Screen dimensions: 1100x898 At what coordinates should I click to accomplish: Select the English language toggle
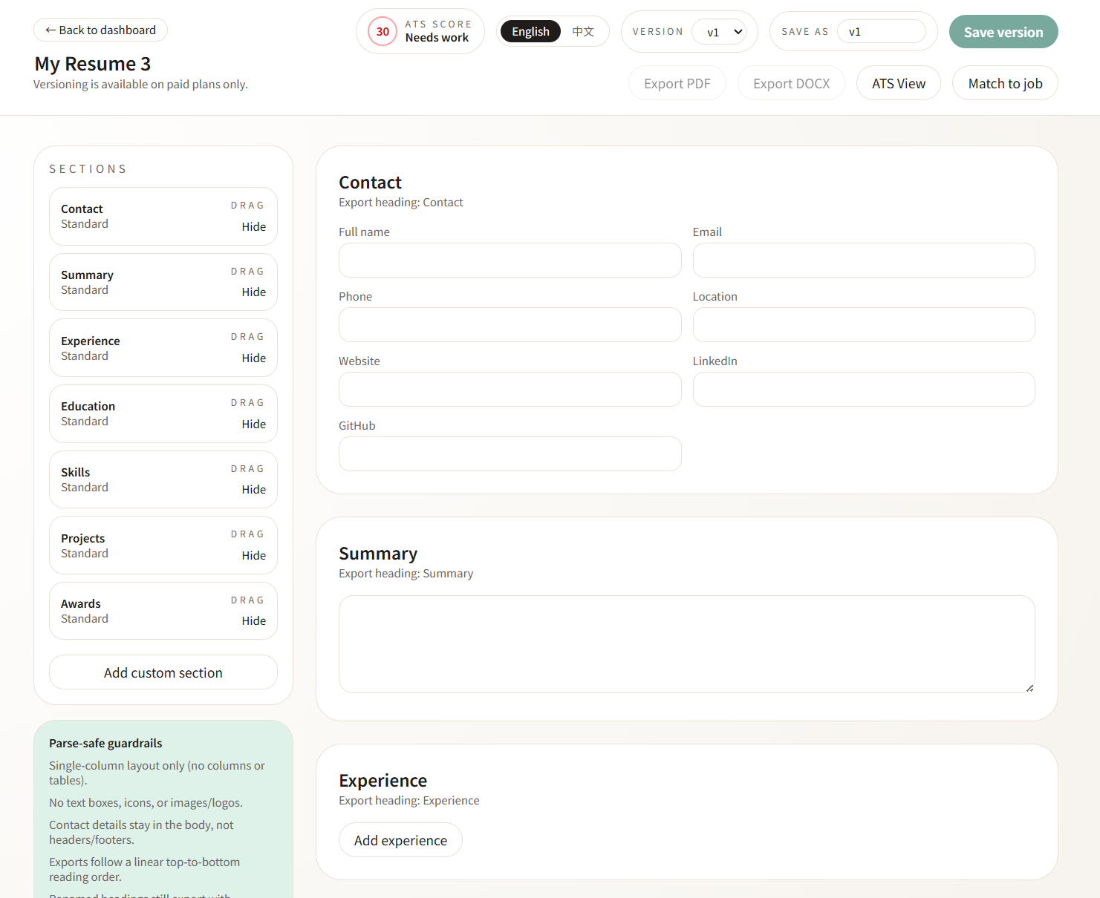coord(530,31)
